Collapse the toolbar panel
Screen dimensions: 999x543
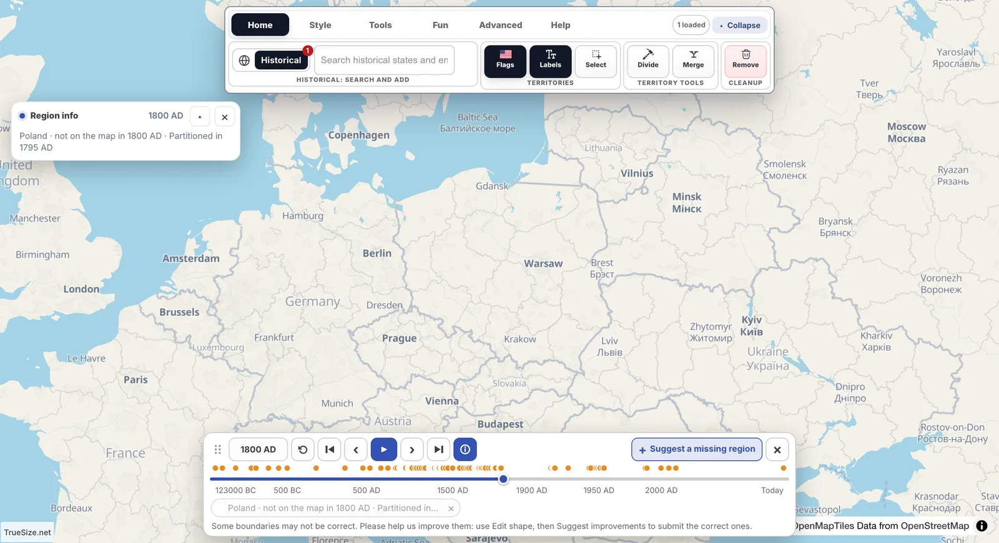[740, 26]
